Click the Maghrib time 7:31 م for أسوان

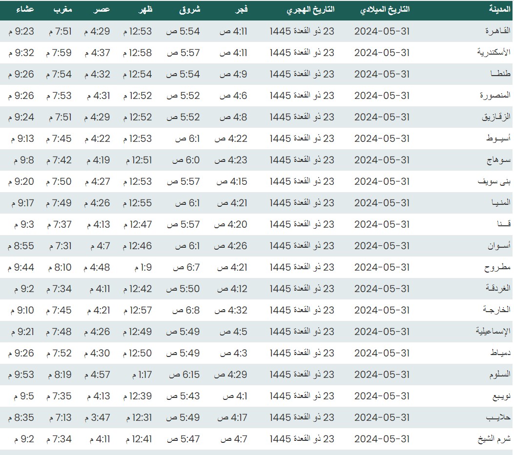pyautogui.click(x=59, y=246)
